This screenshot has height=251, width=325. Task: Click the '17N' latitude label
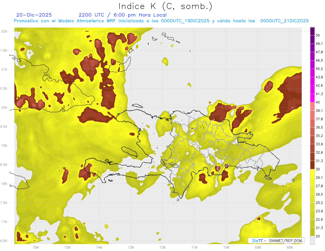coord(4,222)
